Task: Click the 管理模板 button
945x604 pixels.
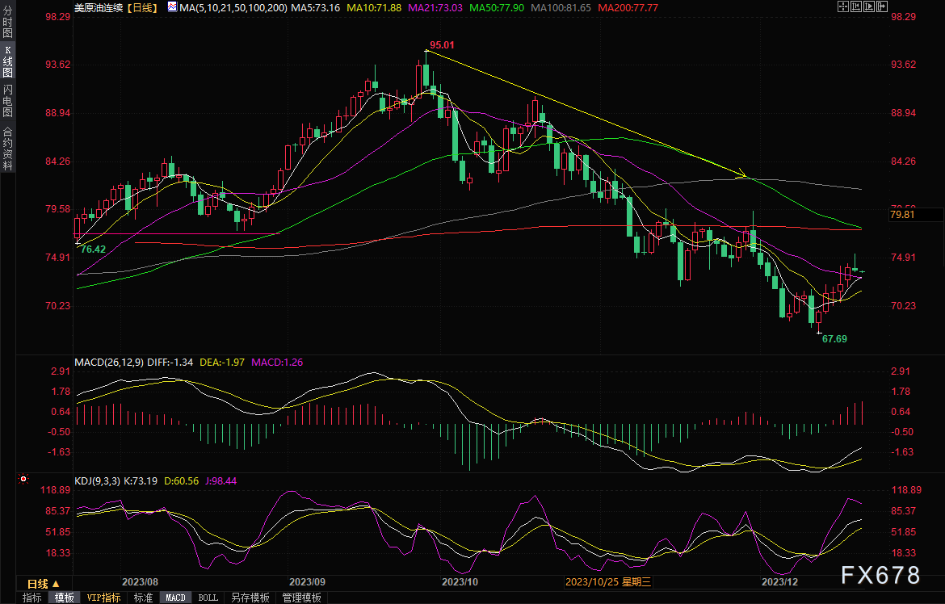Action: [301, 598]
